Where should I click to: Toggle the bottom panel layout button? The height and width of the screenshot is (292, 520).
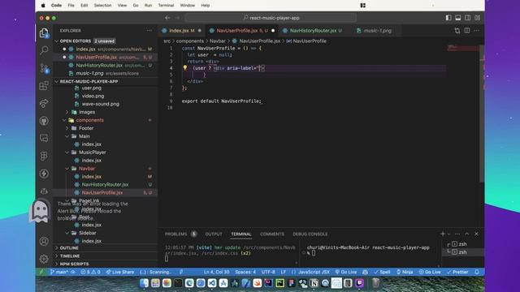tap(458, 18)
